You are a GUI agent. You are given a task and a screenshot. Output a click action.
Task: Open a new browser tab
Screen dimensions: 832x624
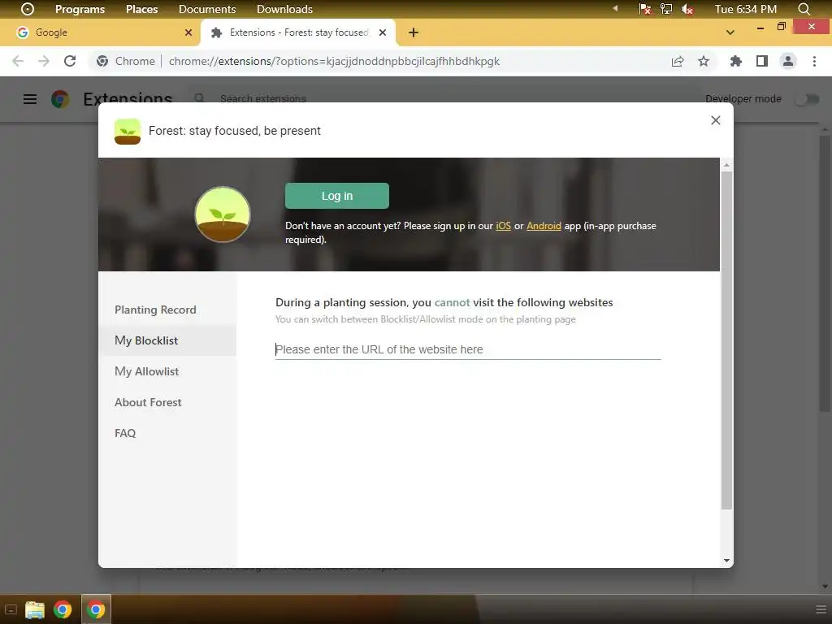(x=414, y=32)
